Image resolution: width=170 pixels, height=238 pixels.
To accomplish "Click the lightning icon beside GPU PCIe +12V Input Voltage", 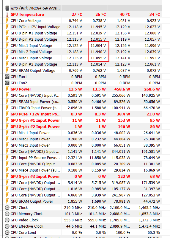I will 7,27.
